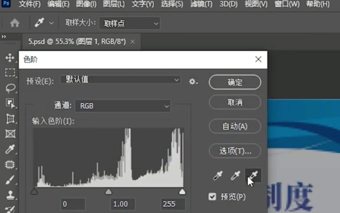Click the 确定 confirm button
This screenshot has height=213, width=340.
coord(235,82)
